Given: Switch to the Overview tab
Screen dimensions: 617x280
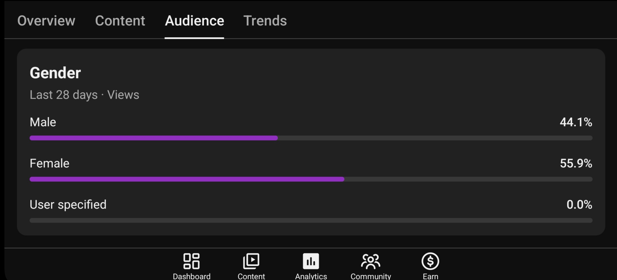Looking at the screenshot, I should [46, 21].
